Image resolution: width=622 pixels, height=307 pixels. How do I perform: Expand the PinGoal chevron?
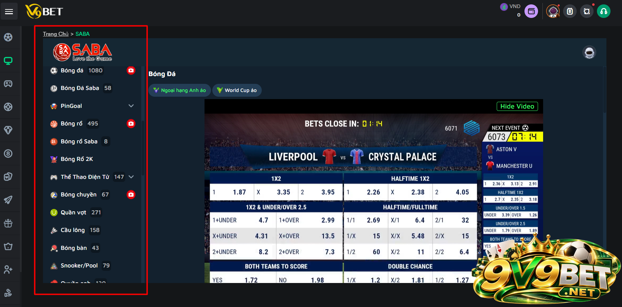pos(131,106)
